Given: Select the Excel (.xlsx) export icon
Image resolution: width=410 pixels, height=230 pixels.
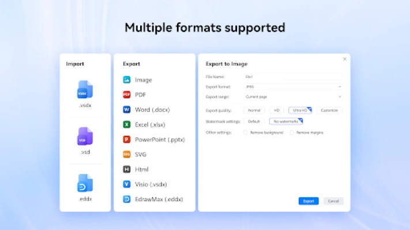Looking at the screenshot, I should tap(127, 124).
